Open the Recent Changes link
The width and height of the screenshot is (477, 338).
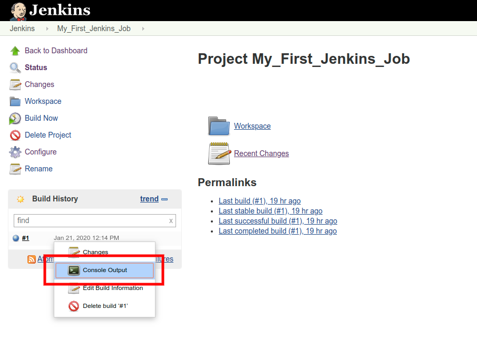261,153
